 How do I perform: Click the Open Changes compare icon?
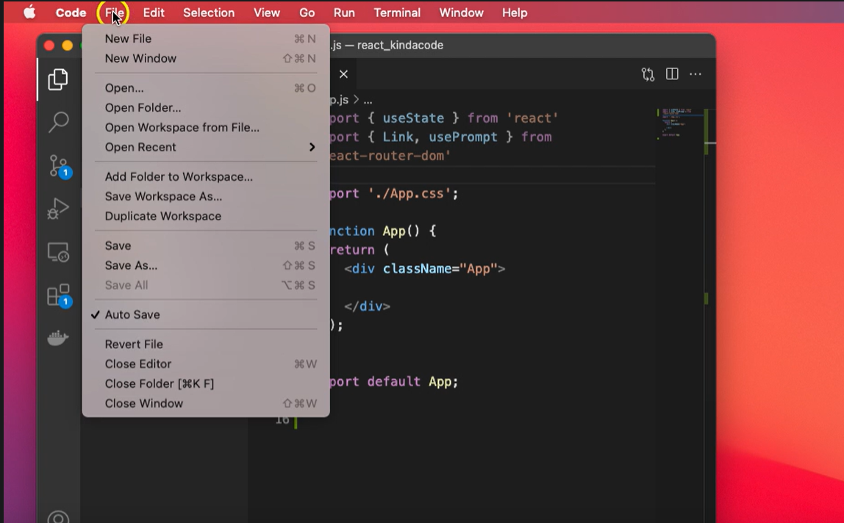[x=648, y=74]
